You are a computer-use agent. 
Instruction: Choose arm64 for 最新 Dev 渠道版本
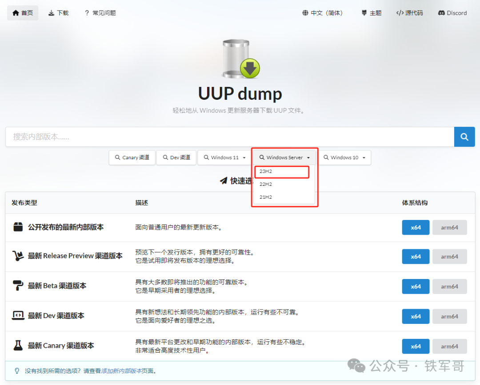(450, 317)
